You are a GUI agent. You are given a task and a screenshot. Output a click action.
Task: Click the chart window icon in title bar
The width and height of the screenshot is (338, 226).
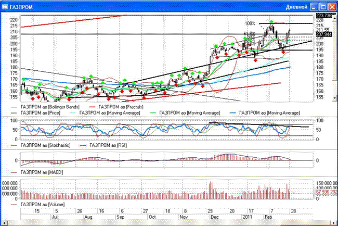tap(5, 7)
